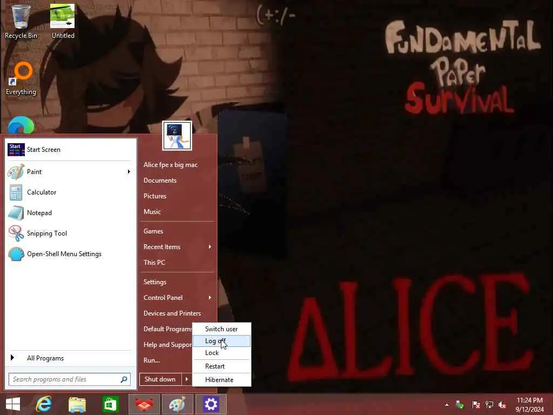Screen dimensions: 553x415
Task: Expand the Control Panel submenu arrow
Action: point(210,298)
